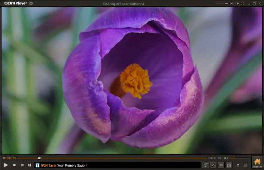
Task: Open the settings gear next to GOM Player
Action: click(31, 3)
